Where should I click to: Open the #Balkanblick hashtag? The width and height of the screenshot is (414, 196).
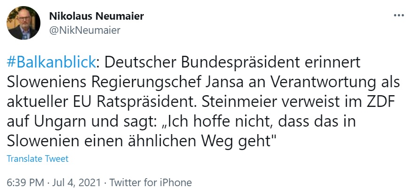52,62
